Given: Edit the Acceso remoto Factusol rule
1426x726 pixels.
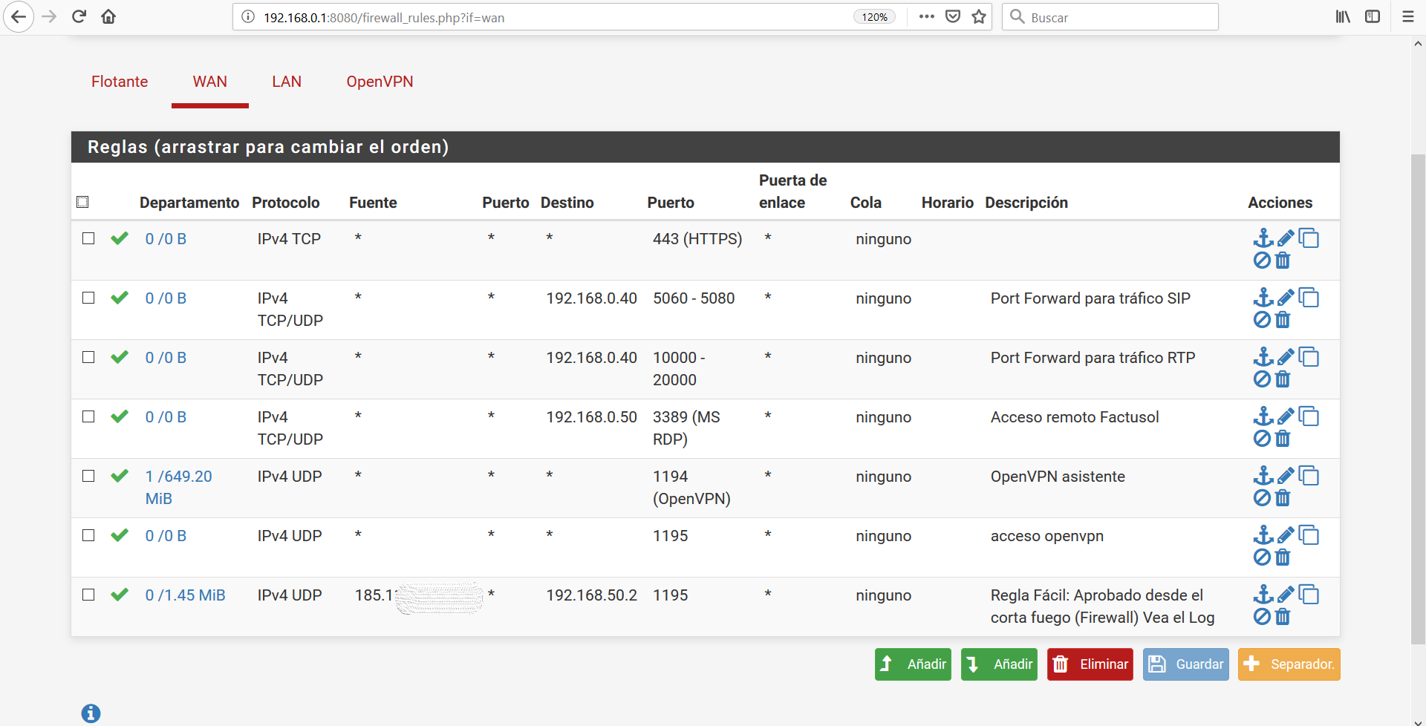Looking at the screenshot, I should (x=1286, y=416).
